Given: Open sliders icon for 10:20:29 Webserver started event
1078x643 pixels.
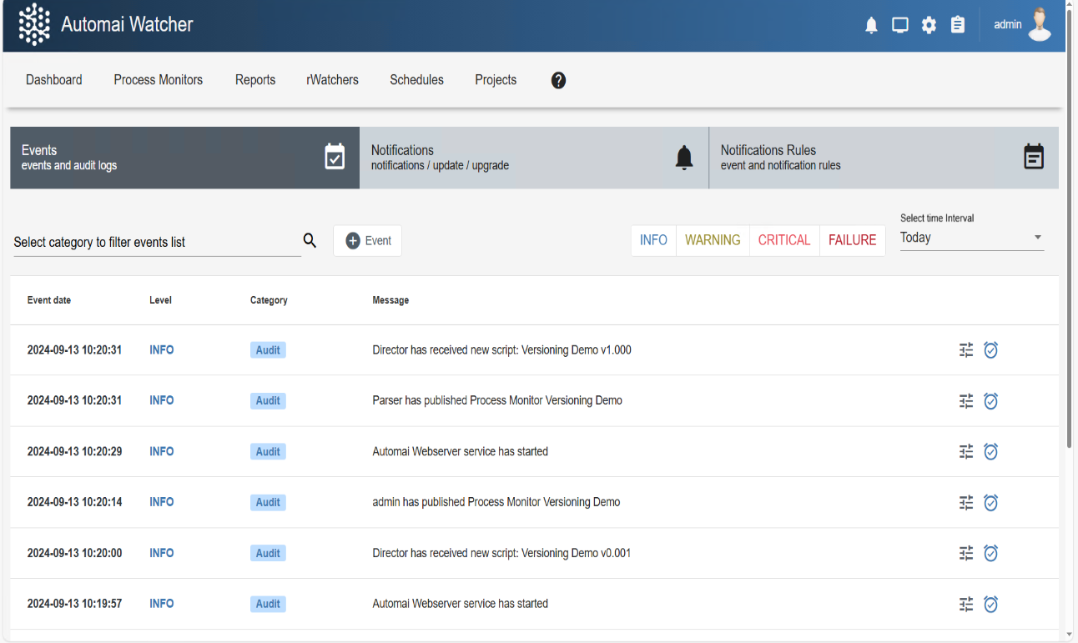Looking at the screenshot, I should (966, 452).
